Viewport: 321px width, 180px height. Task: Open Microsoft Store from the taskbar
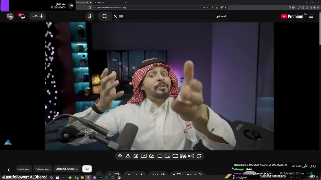tap(58, 177)
